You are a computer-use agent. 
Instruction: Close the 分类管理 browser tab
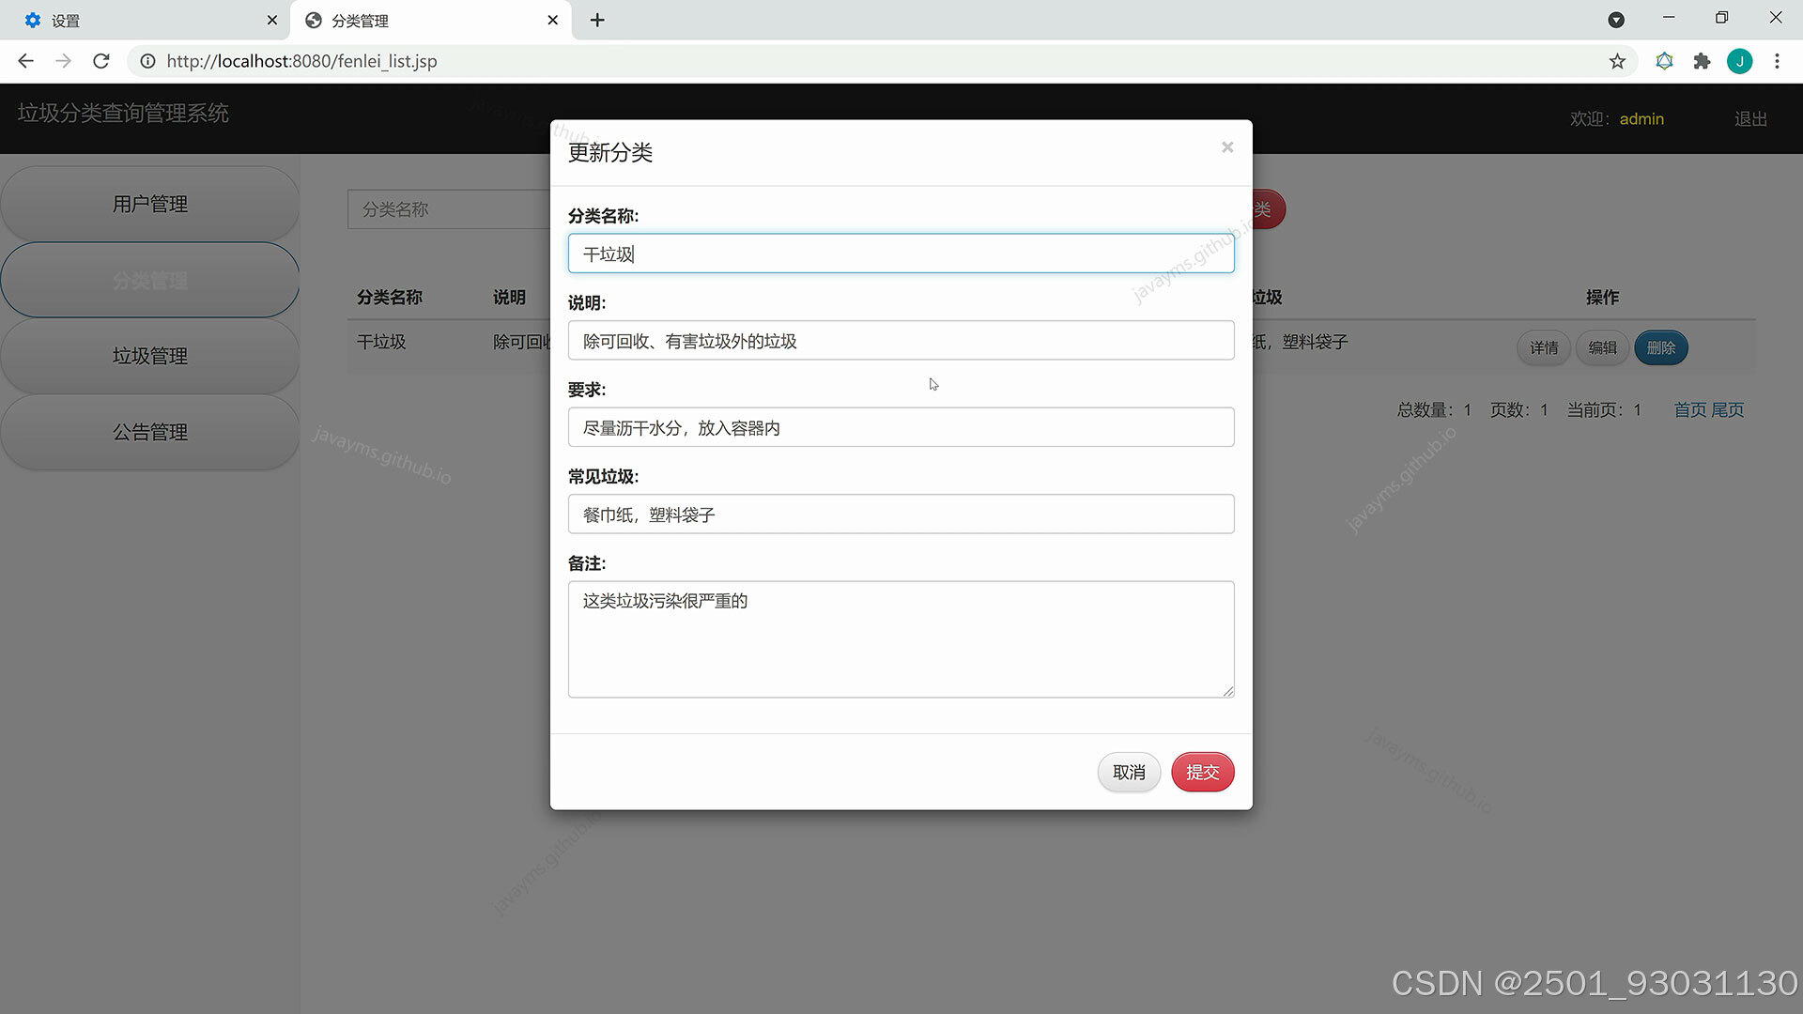click(x=552, y=20)
